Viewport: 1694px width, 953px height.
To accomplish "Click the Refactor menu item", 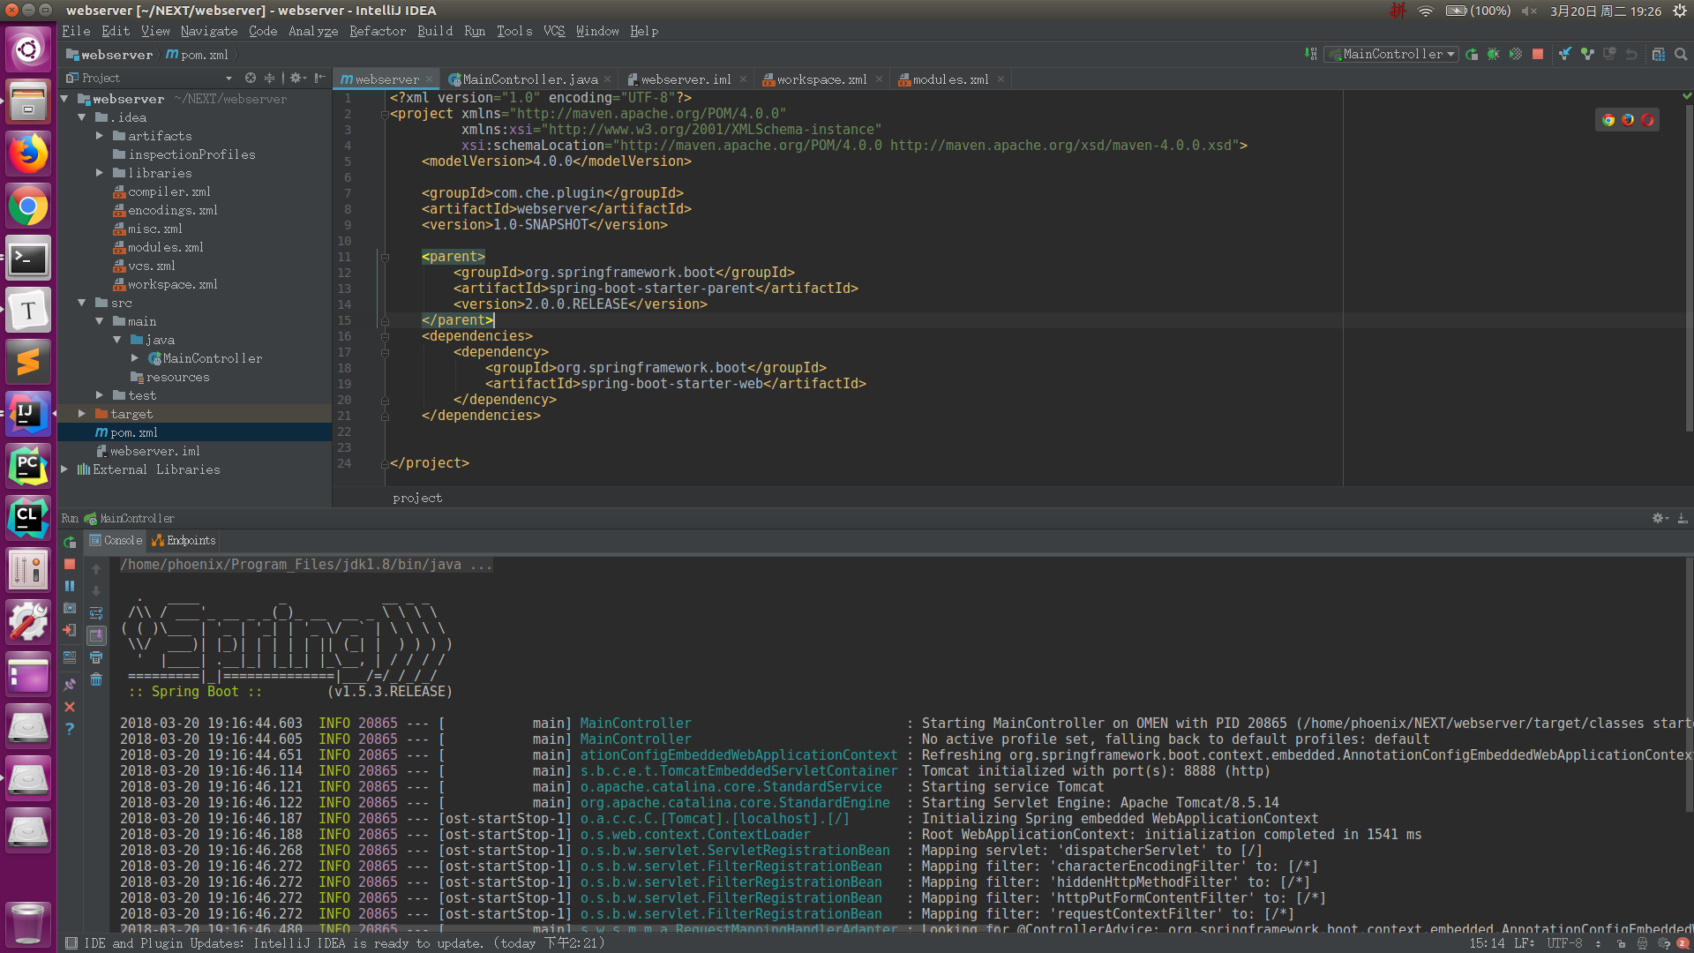I will (379, 32).
